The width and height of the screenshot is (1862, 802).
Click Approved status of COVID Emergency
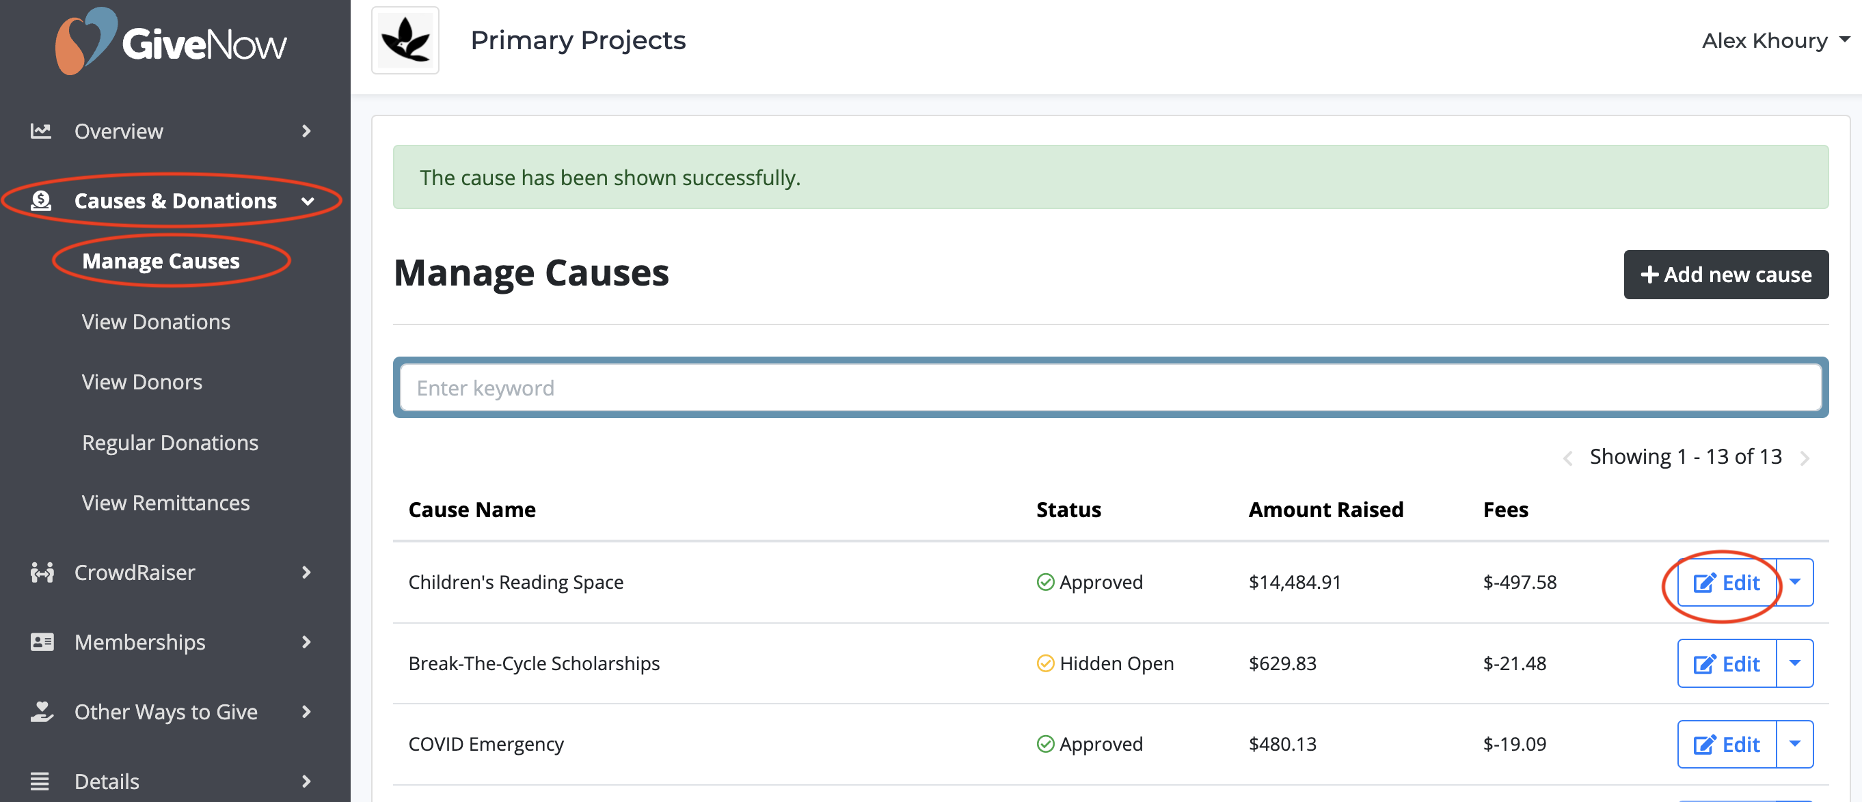1101,744
